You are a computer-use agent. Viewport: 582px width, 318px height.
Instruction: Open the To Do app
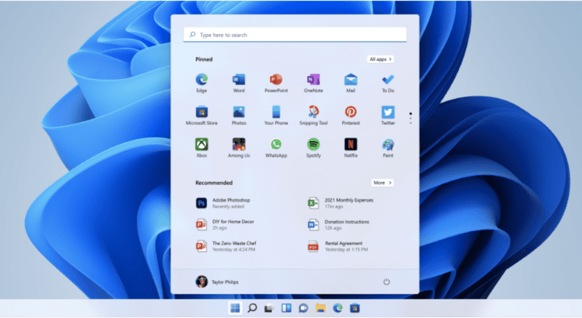tap(388, 83)
